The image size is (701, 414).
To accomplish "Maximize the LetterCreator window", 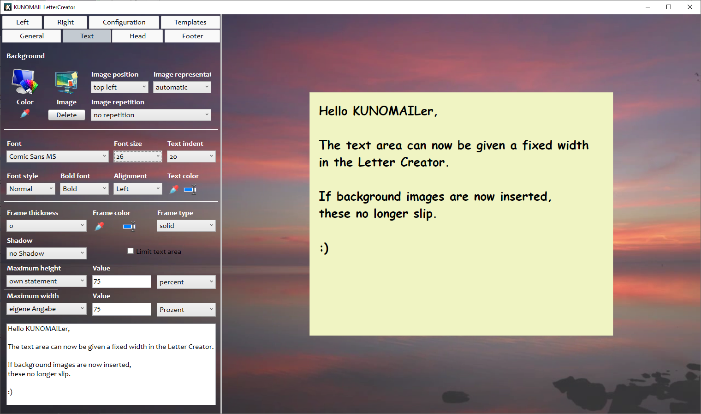I will pos(669,7).
